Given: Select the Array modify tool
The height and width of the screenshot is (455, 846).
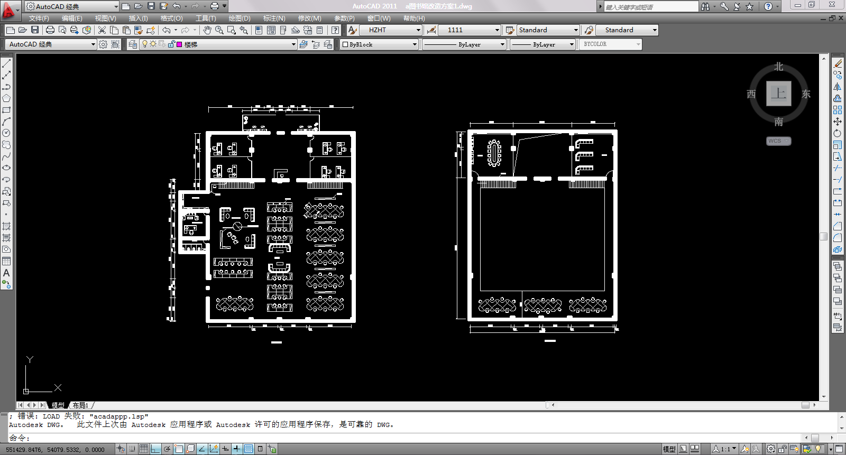Looking at the screenshot, I should pos(838,110).
